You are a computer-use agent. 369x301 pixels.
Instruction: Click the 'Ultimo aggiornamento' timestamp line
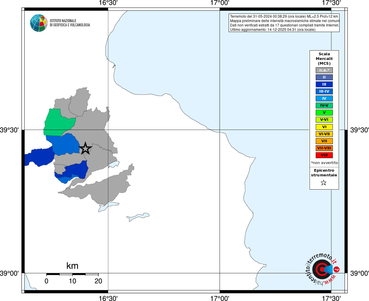click(x=272, y=30)
